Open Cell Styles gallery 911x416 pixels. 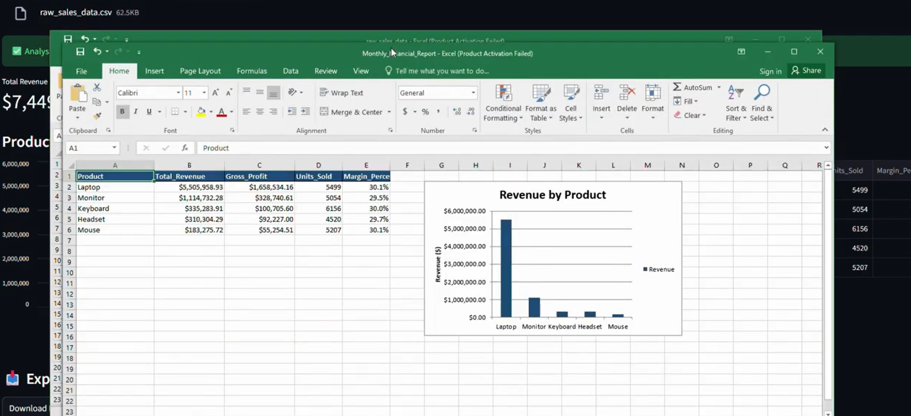[571, 103]
